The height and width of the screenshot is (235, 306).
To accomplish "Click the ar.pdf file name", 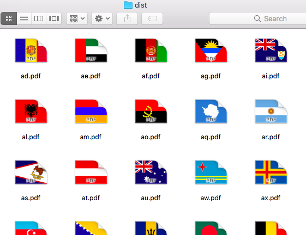I will coord(271,137).
